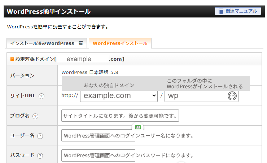The height and width of the screenshot is (163, 267).
Task: Click the ユーザー名 row label
Action: pos(22,136)
